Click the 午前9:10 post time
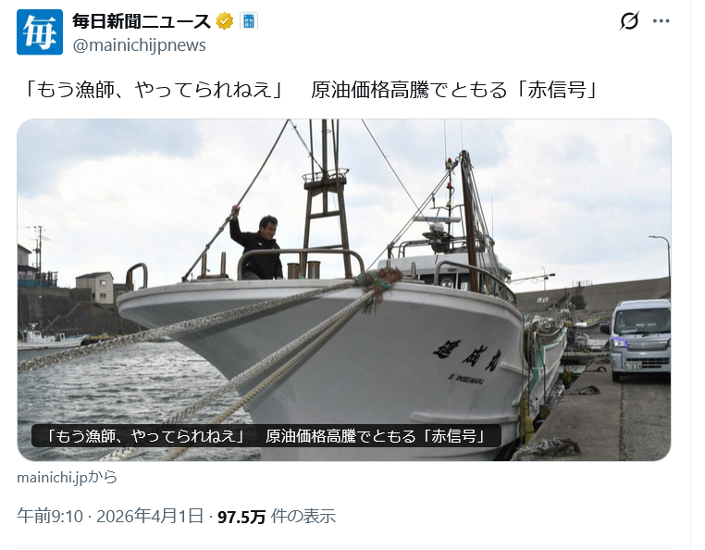The height and width of the screenshot is (550, 705). pos(50,517)
